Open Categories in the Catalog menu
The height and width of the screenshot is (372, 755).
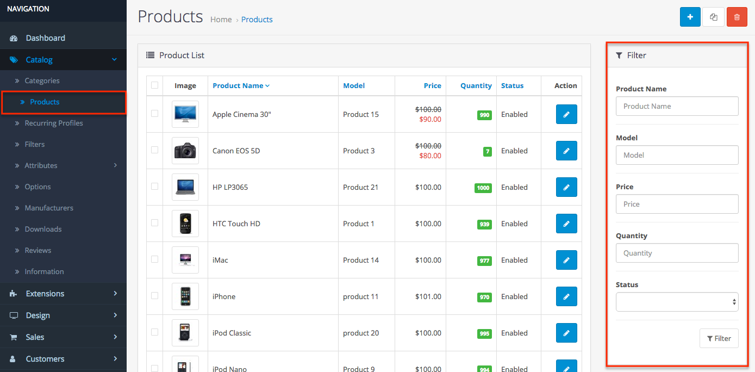(42, 80)
